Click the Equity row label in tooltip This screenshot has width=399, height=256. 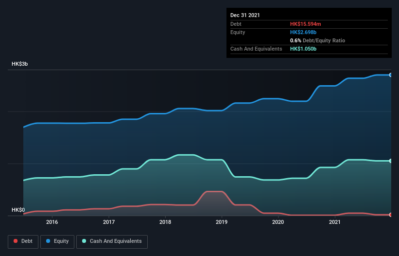pyautogui.click(x=238, y=32)
